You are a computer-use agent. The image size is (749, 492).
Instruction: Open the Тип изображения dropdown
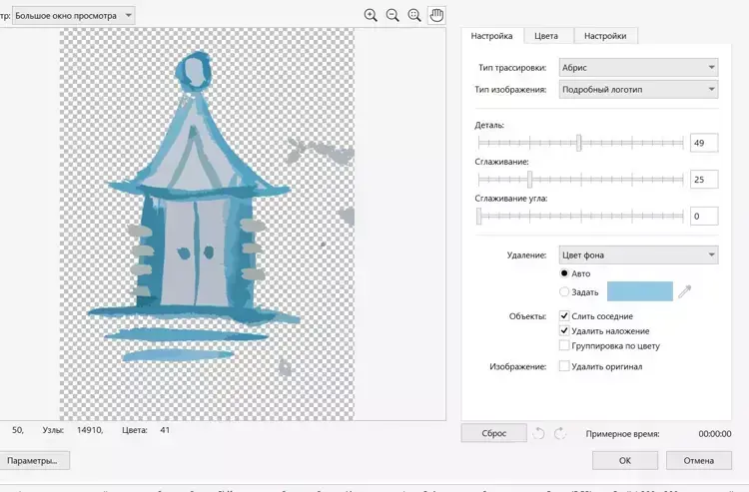coord(638,90)
